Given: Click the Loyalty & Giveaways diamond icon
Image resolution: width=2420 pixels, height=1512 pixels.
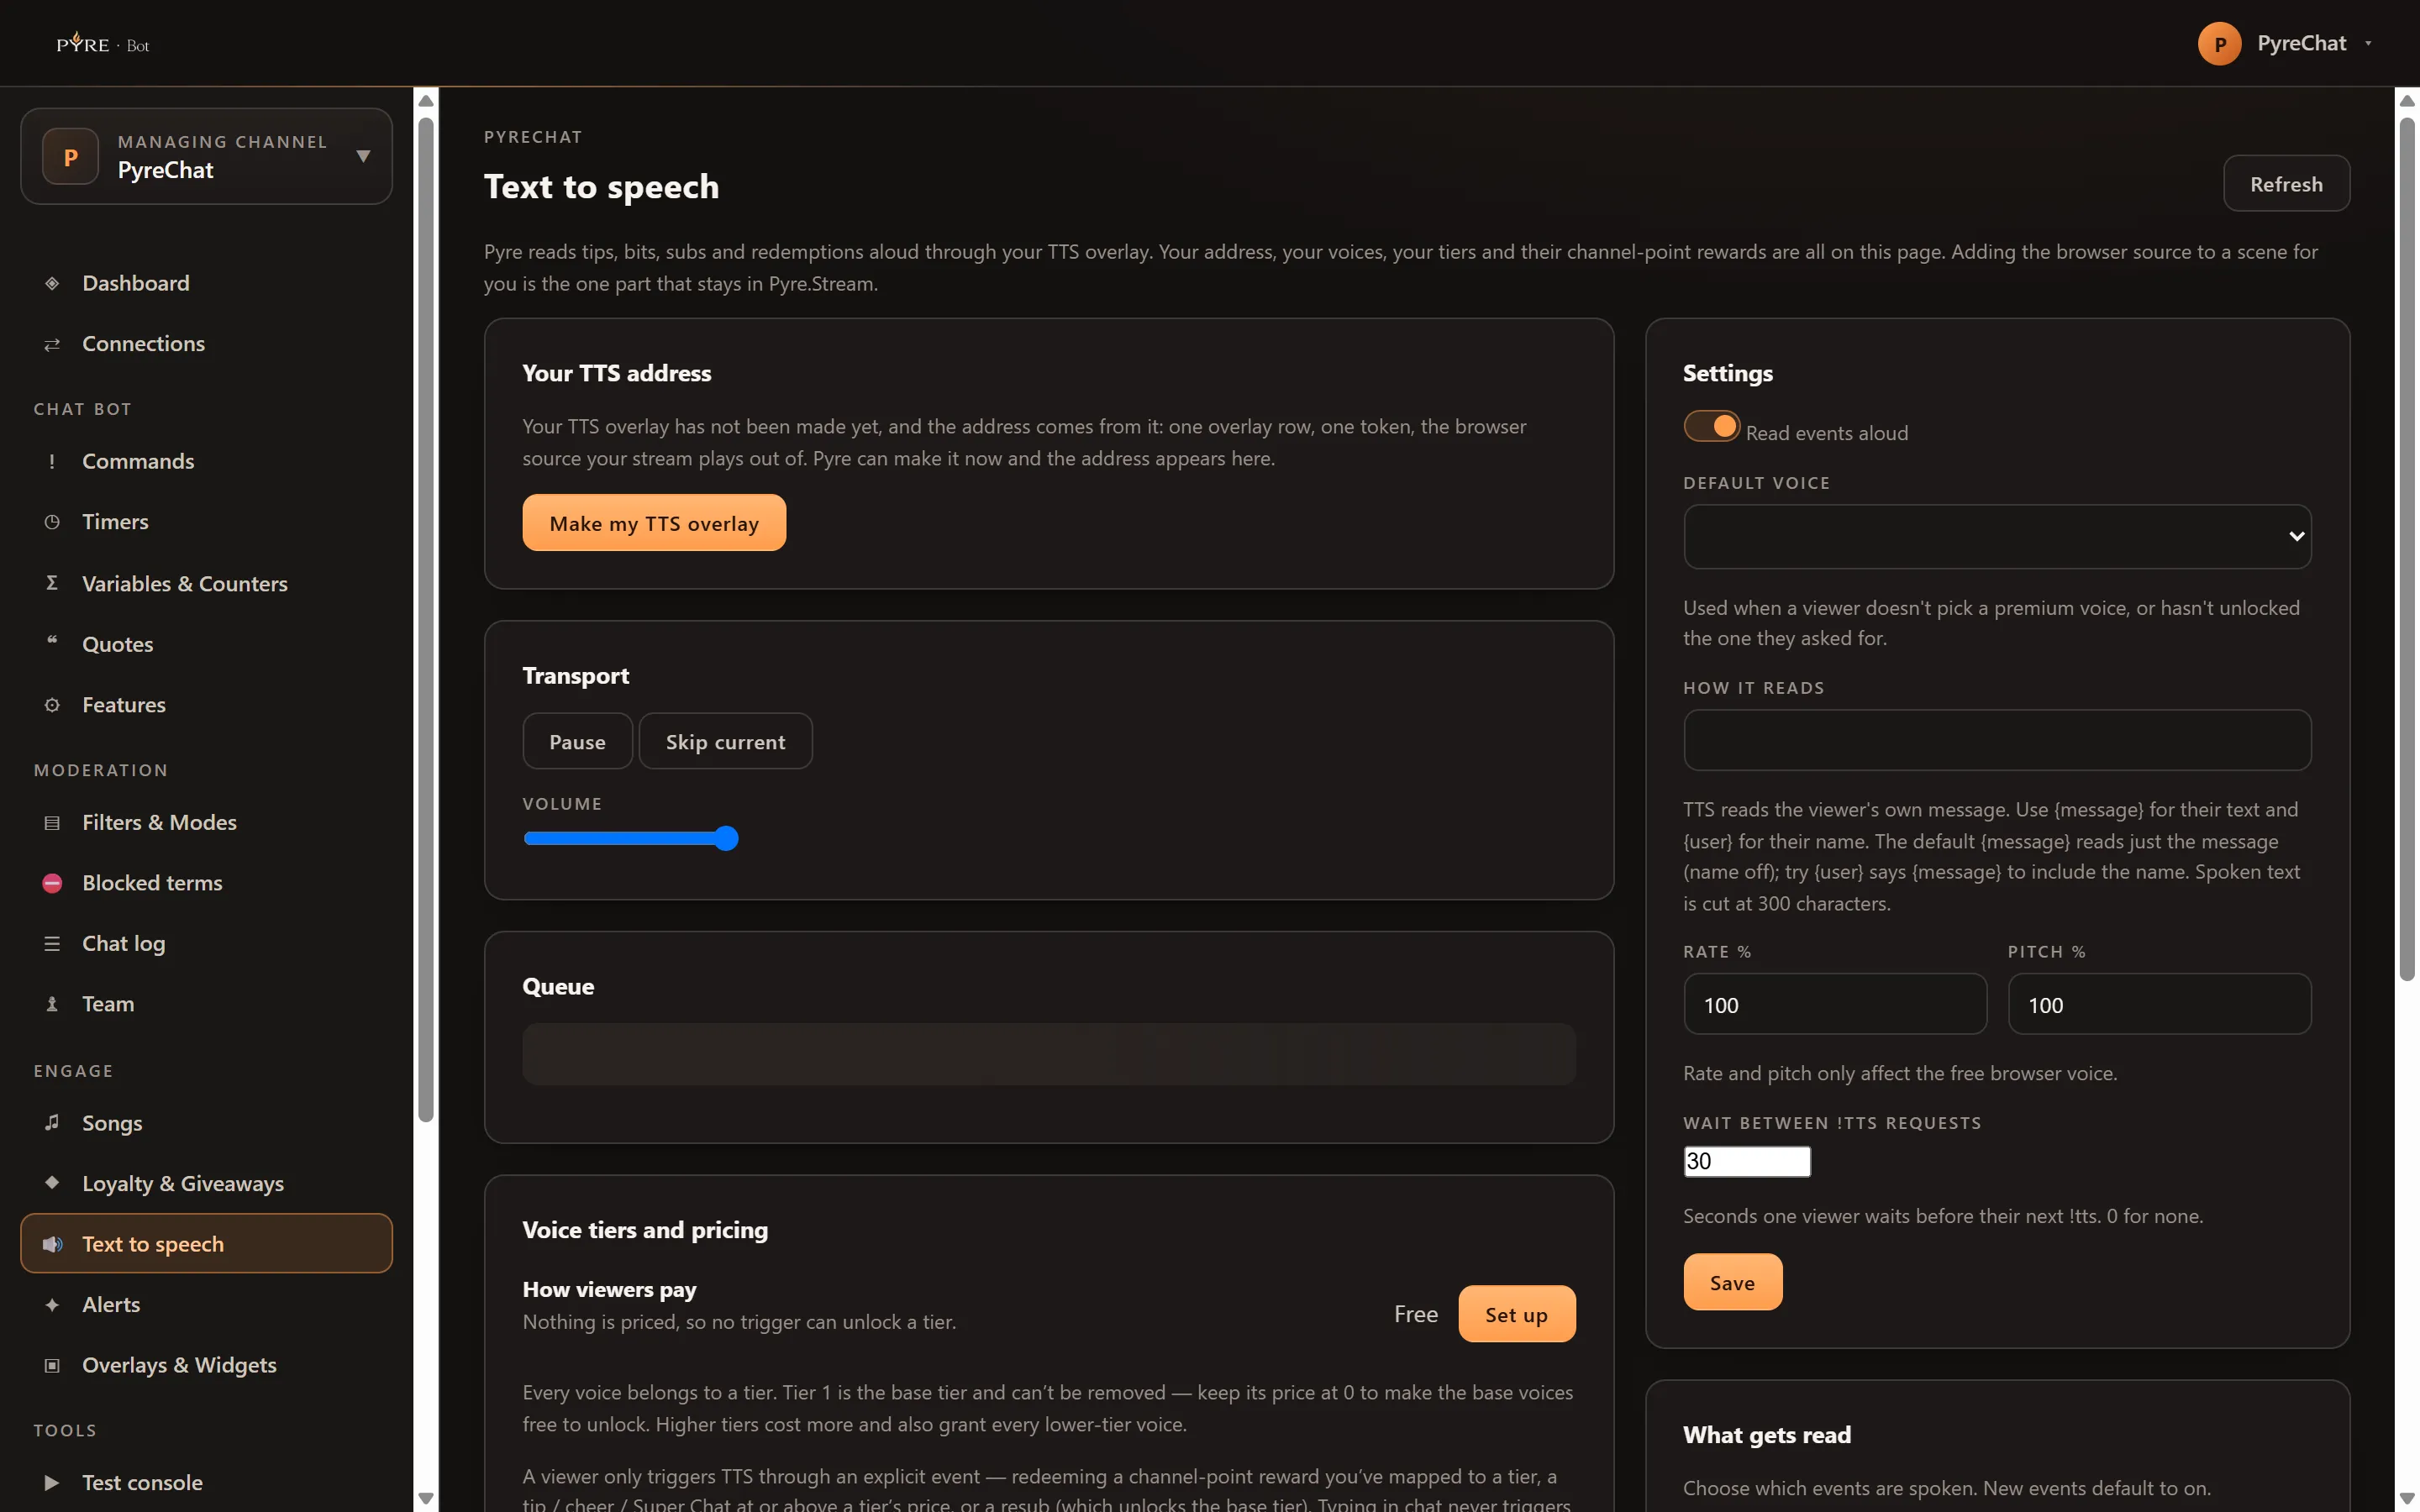Looking at the screenshot, I should pyautogui.click(x=52, y=1182).
